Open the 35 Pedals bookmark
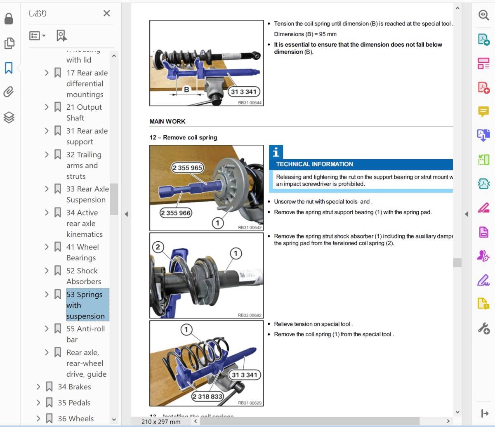 (74, 402)
